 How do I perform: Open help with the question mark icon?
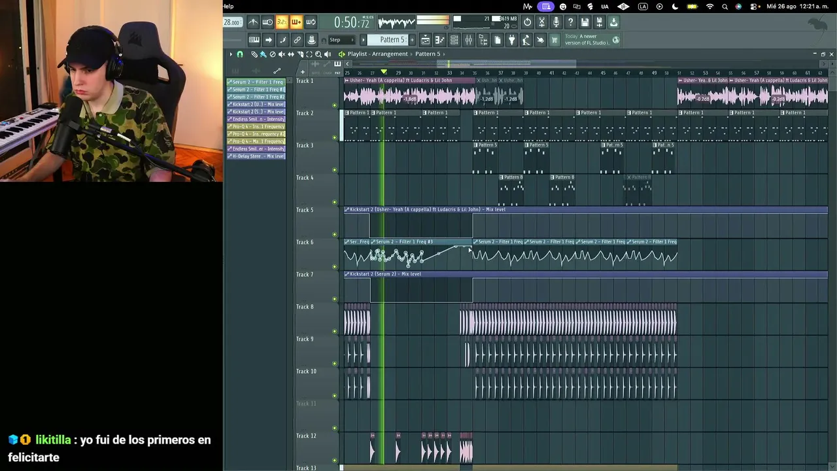[x=570, y=22]
